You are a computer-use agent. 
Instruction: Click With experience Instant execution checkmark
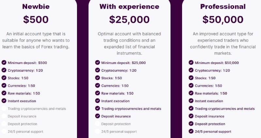pyautogui.click(x=98, y=101)
